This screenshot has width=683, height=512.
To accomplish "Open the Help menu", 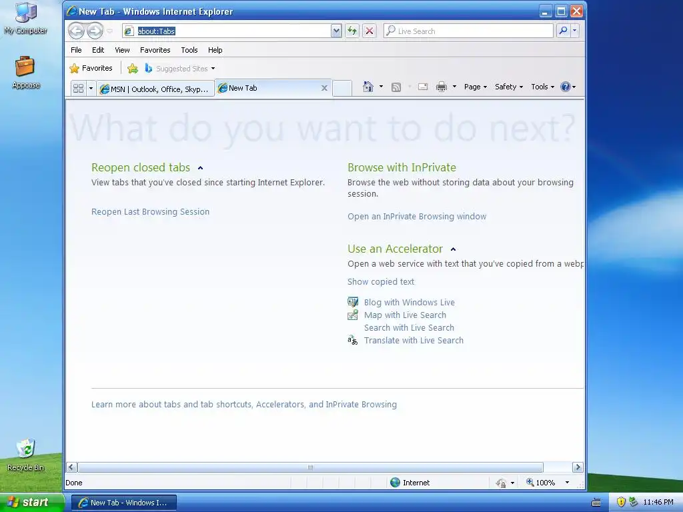I will [215, 50].
